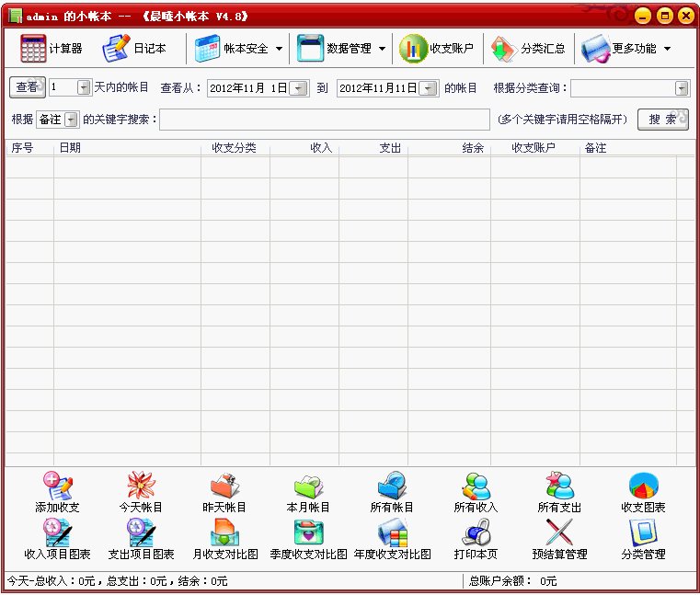Maximize the 晨曦小帐本 window

[665, 17]
